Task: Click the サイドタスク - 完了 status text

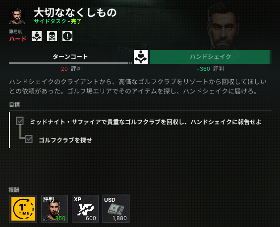Action: coord(57,21)
